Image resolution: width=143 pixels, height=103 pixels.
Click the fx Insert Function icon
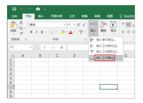click(62, 47)
